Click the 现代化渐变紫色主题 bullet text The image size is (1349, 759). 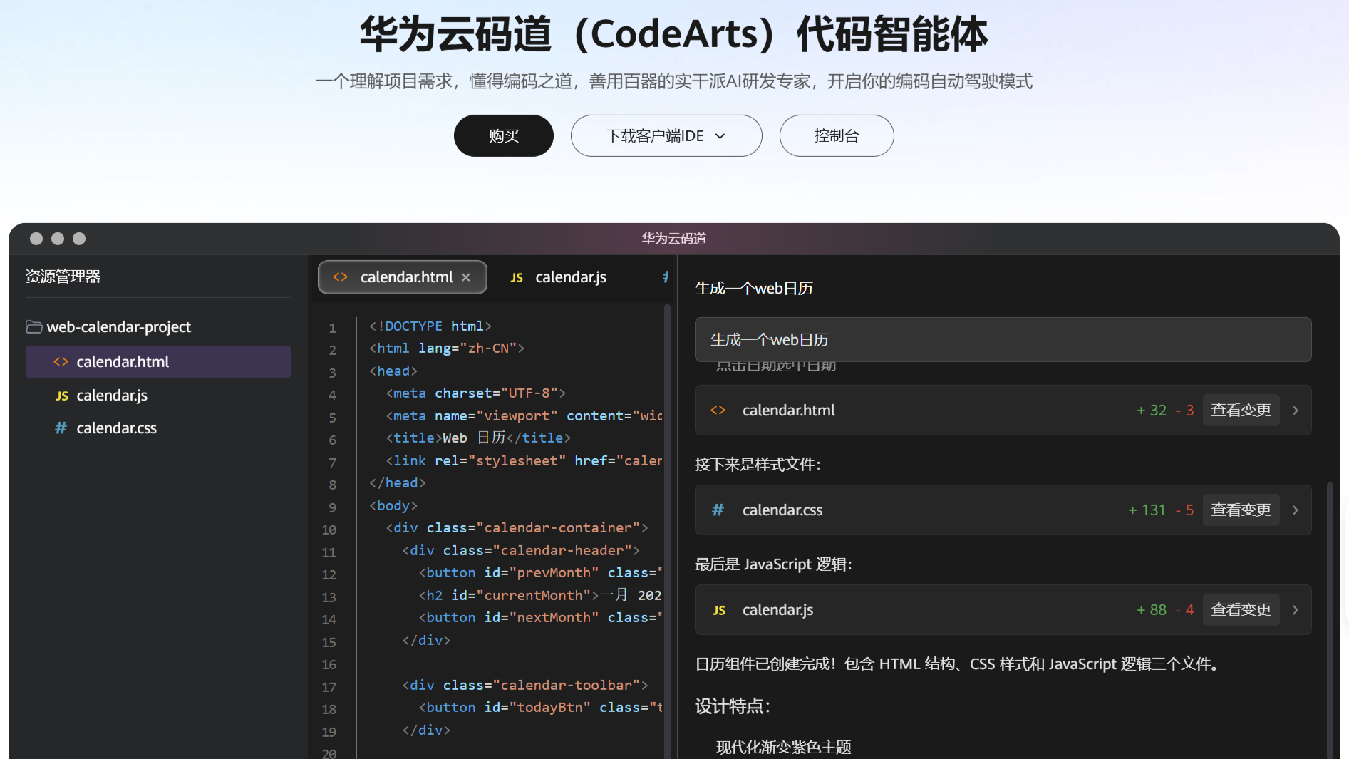pos(784,747)
